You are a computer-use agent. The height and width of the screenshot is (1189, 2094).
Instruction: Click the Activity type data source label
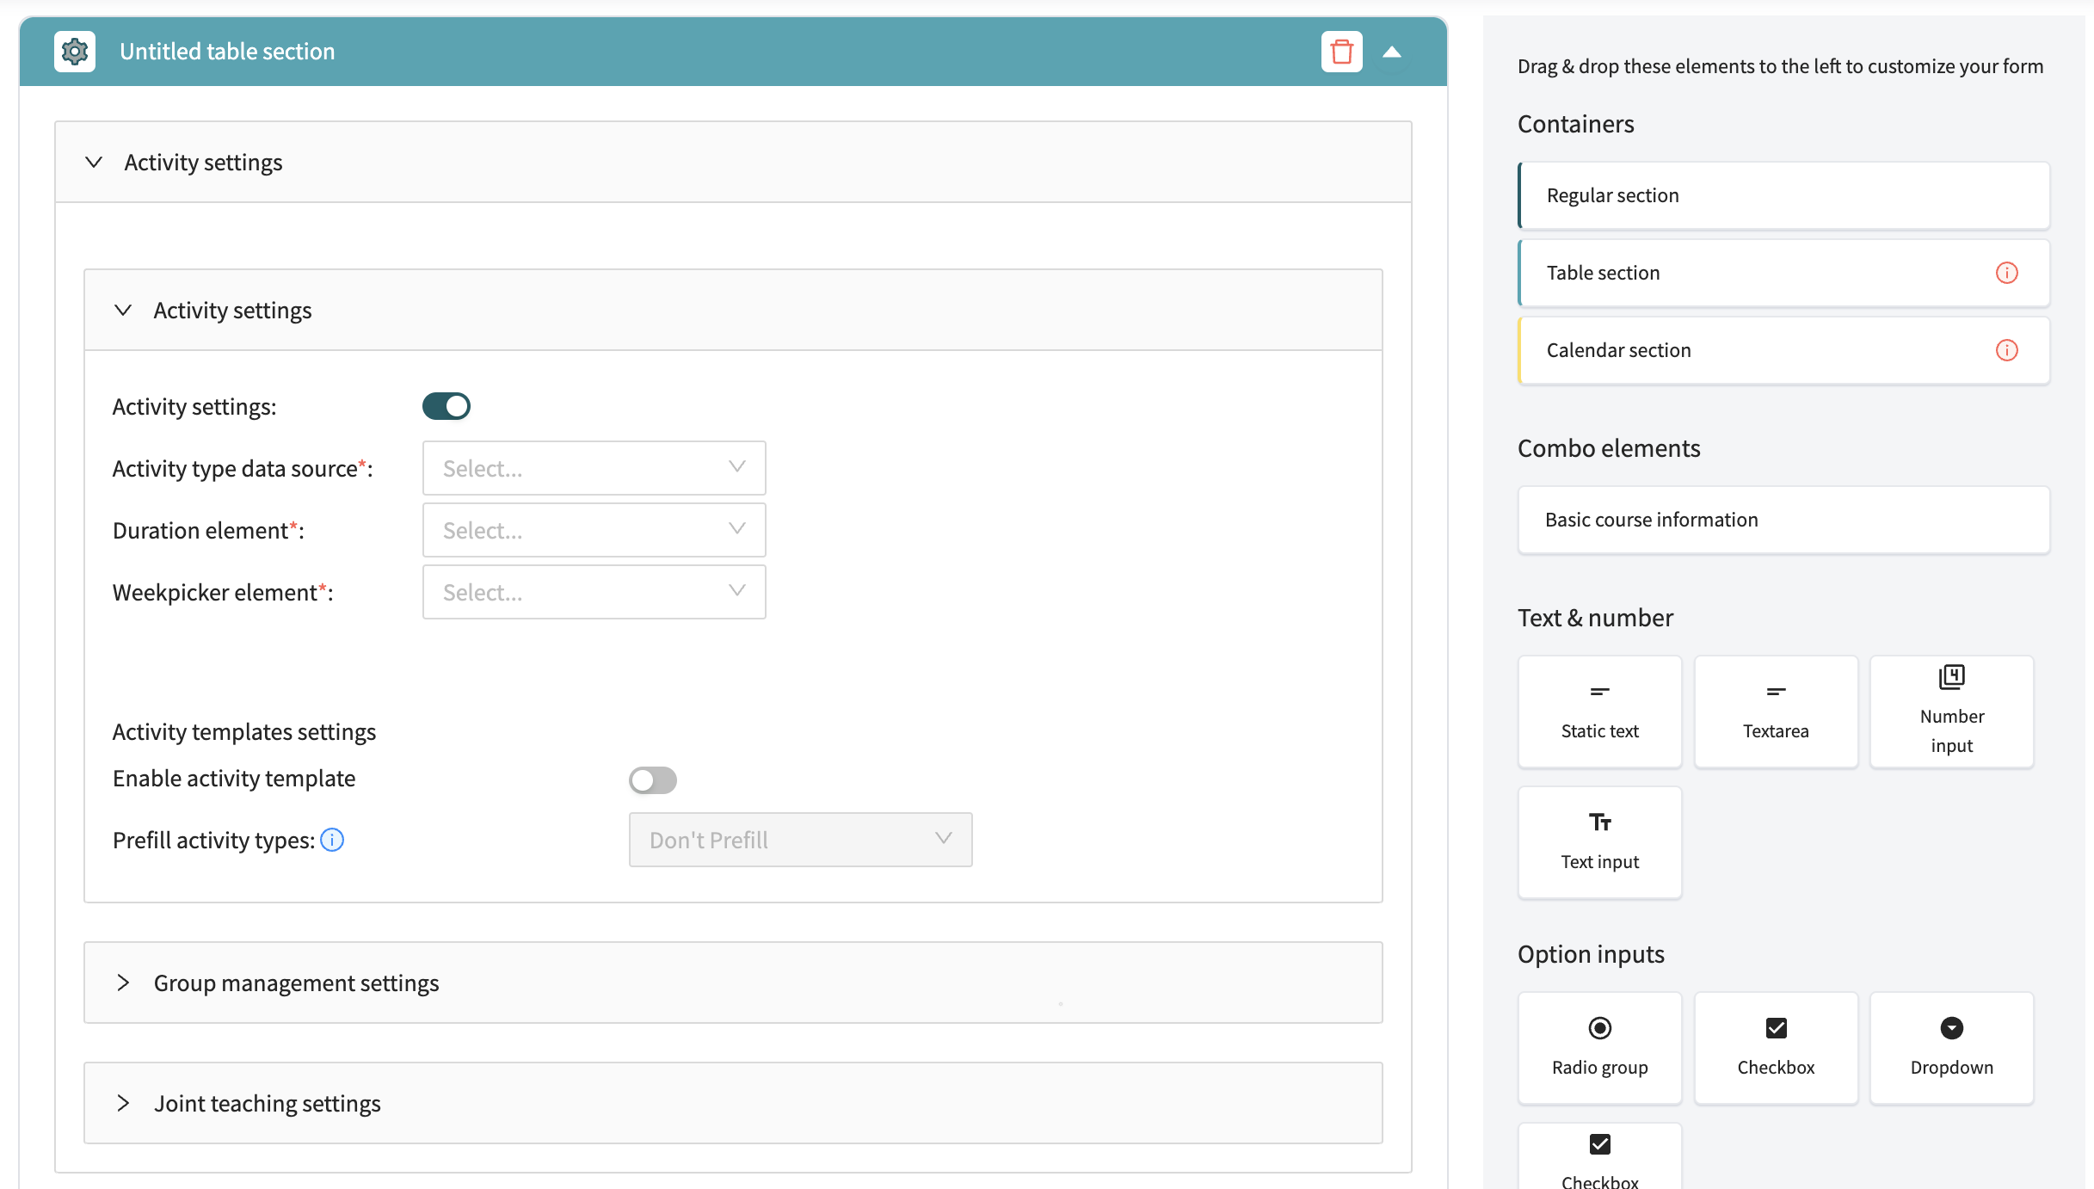point(243,469)
